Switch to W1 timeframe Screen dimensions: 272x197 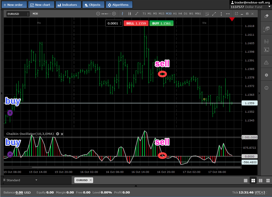pyautogui.click(x=191, y=14)
